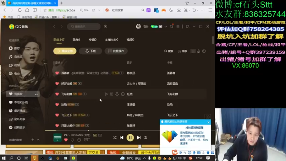Image resolution: width=286 pixels, height=161 pixels.
Task: Toggle shuffle play mode
Action: [115, 138]
